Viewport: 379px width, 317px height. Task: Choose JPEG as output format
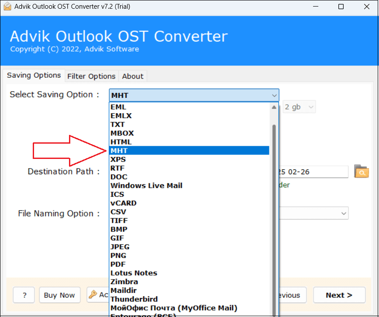(x=189, y=247)
